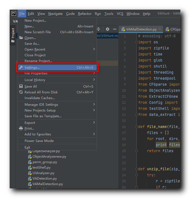Expand the Add to Favorites submenu
This screenshot has height=198, width=190.
tap(94, 134)
